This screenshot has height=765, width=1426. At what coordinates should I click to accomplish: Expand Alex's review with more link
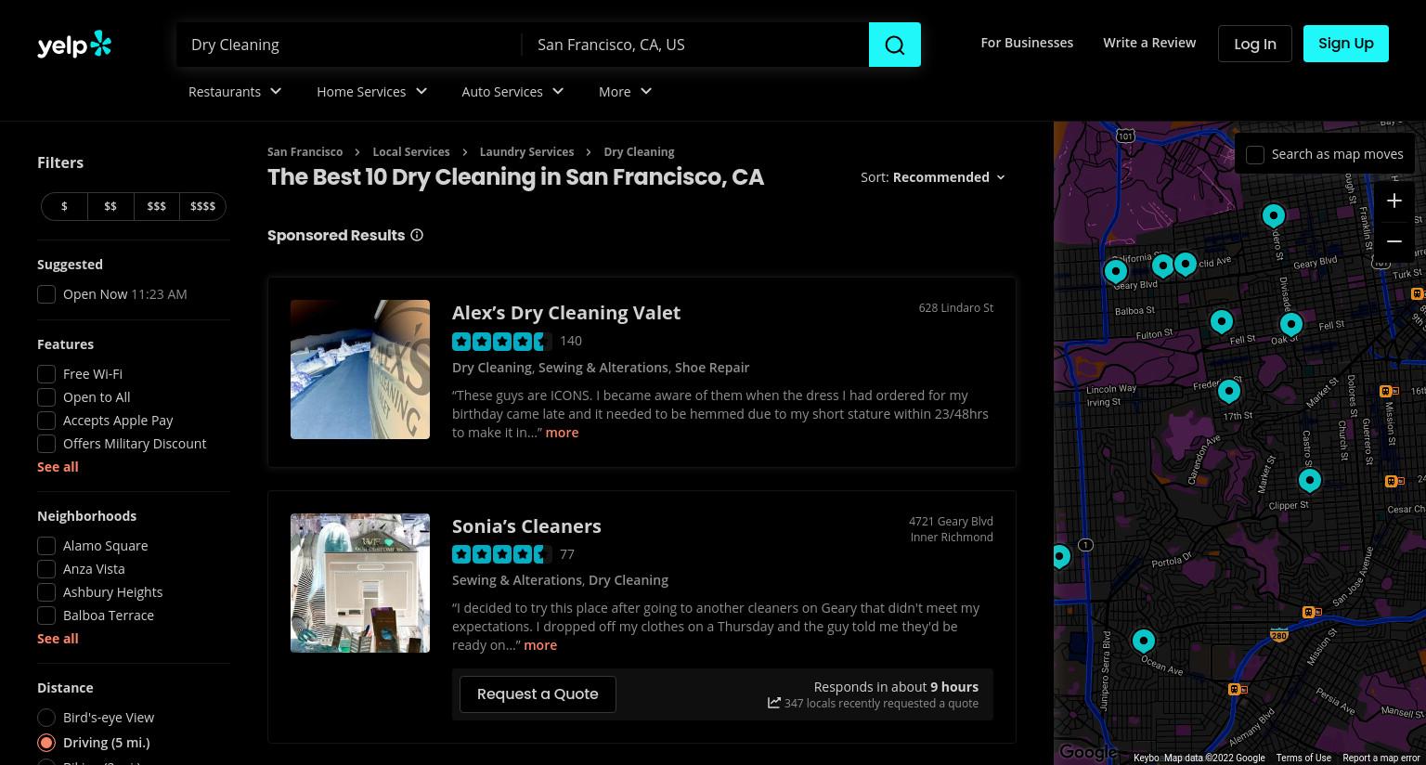coord(562,433)
